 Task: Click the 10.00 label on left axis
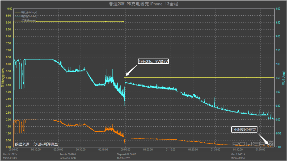pos(9,9)
